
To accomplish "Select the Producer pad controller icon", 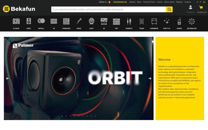I will click(x=66, y=21).
